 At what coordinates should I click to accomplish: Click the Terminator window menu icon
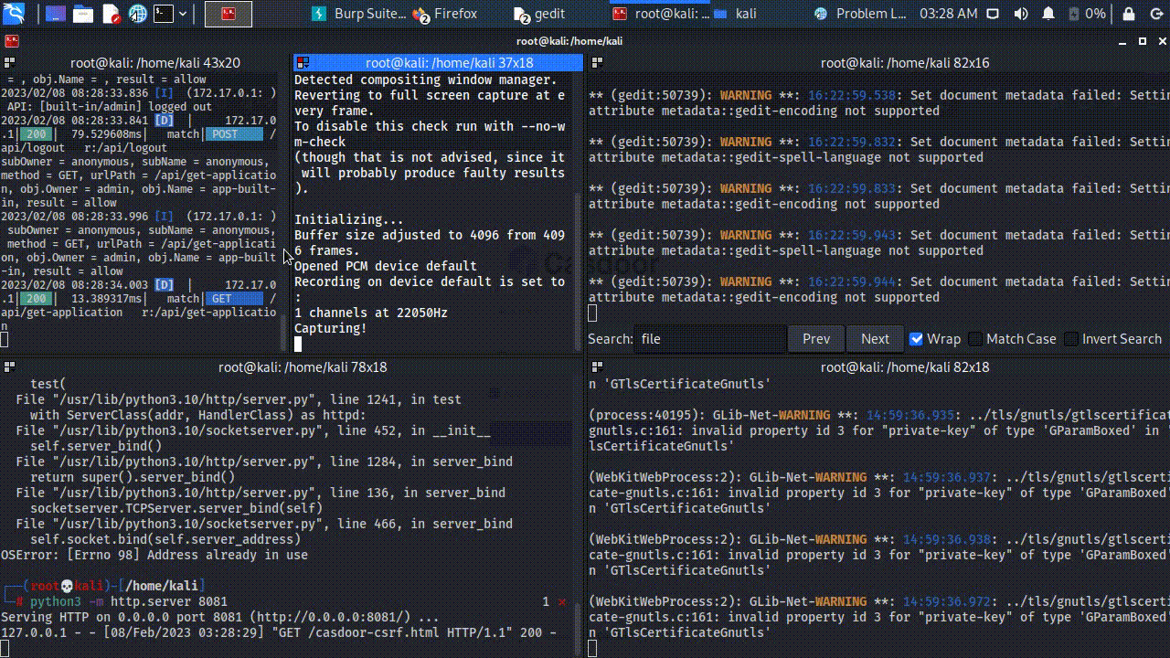pyautogui.click(x=10, y=41)
